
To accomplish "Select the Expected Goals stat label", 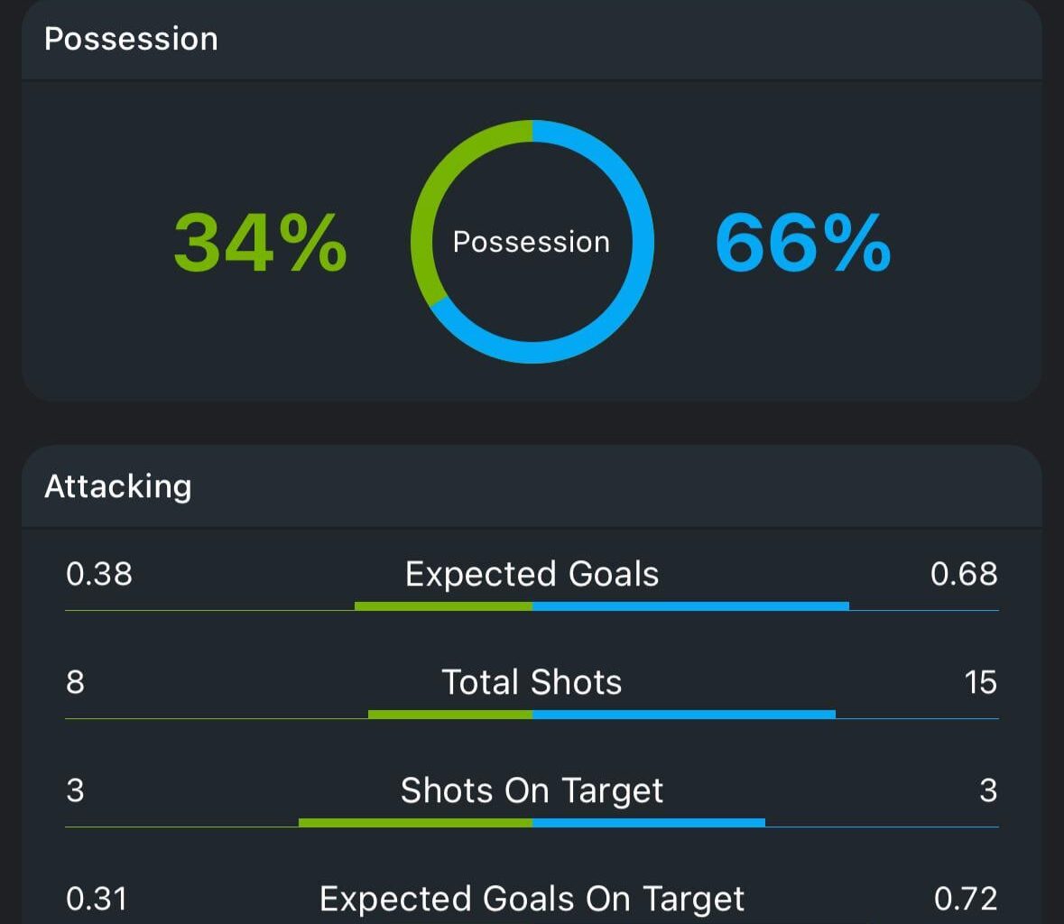I will pos(532,574).
